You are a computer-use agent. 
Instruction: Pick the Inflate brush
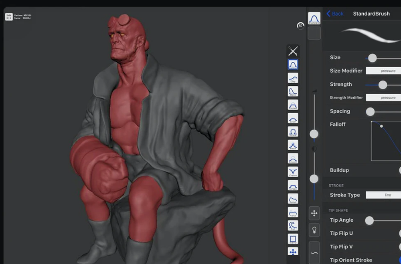293,131
